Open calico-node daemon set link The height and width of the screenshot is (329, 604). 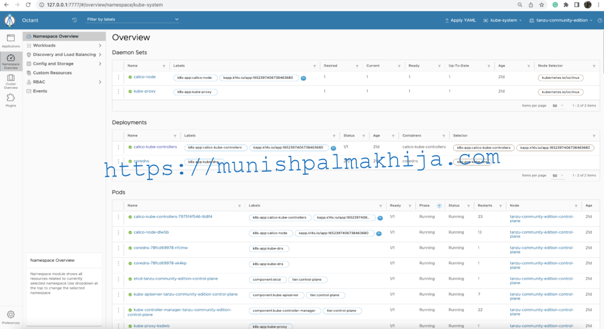tap(145, 77)
